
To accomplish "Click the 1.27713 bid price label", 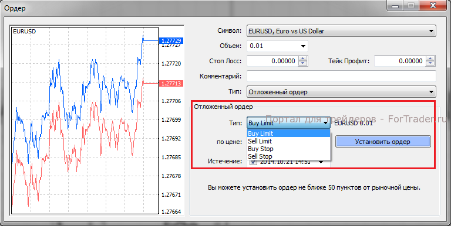I will (171, 84).
